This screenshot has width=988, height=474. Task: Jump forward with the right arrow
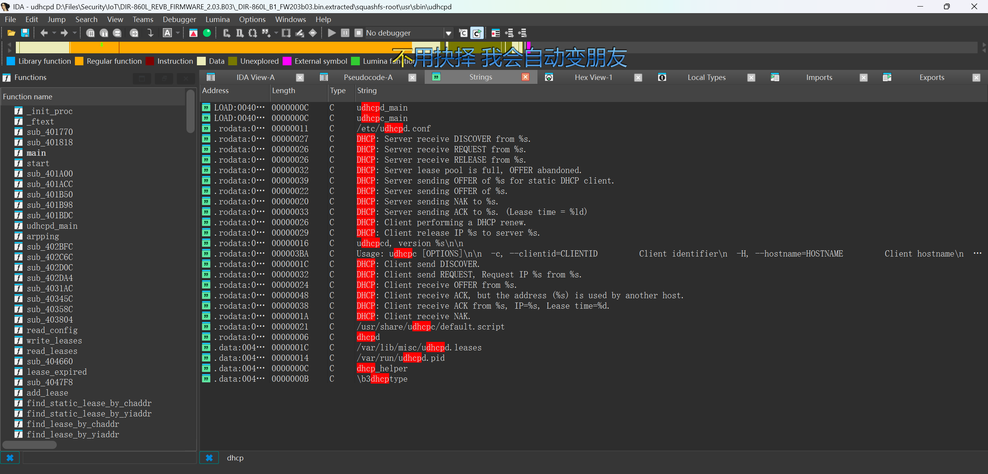[x=64, y=33]
